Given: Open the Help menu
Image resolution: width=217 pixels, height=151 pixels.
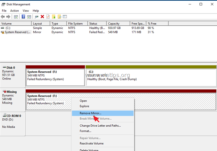Looking at the screenshot, I should [x=36, y=10].
